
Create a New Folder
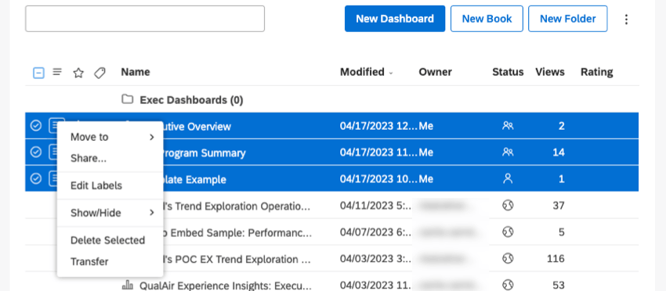[567, 19]
